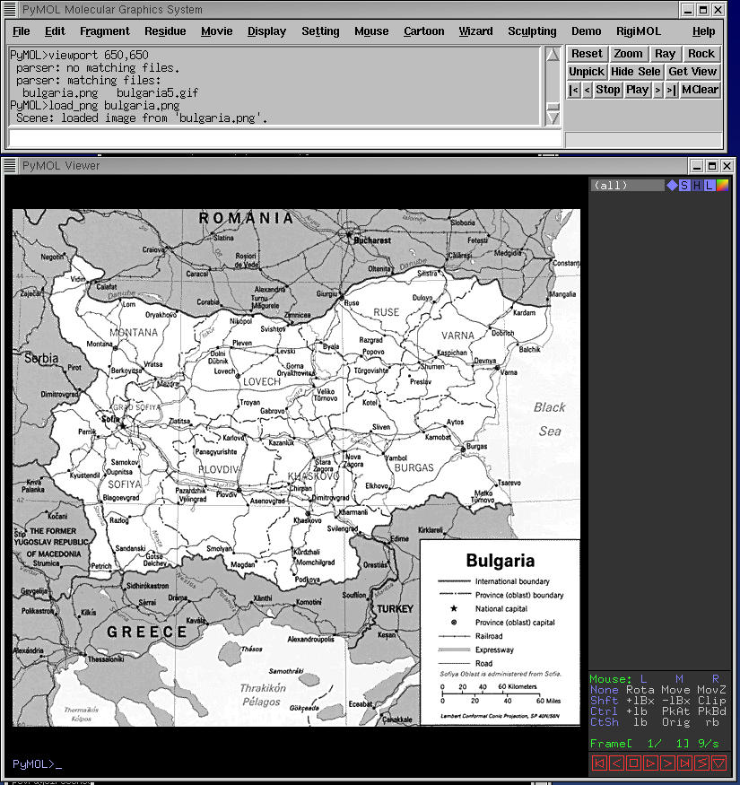Viewport: 740px width, 785px height.
Task: Click the diamond Action icon for (all)
Action: pos(672,186)
